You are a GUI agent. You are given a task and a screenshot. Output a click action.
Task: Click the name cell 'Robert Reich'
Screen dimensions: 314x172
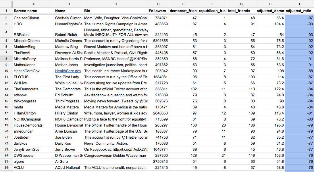(x=69, y=32)
